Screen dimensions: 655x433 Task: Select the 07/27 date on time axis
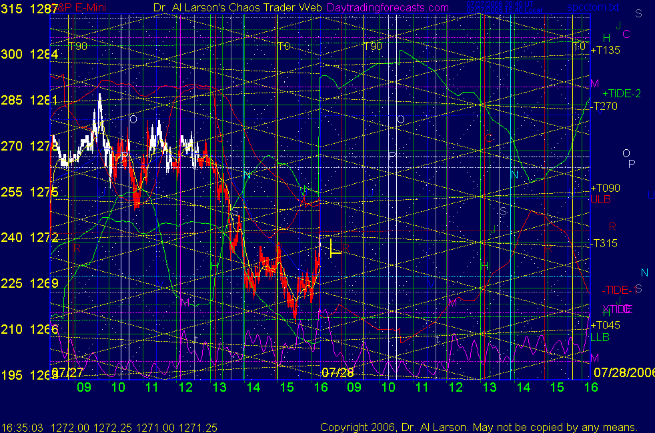[67, 372]
